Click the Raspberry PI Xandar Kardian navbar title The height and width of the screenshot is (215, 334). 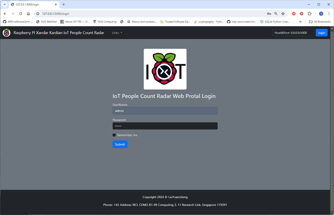(59, 33)
